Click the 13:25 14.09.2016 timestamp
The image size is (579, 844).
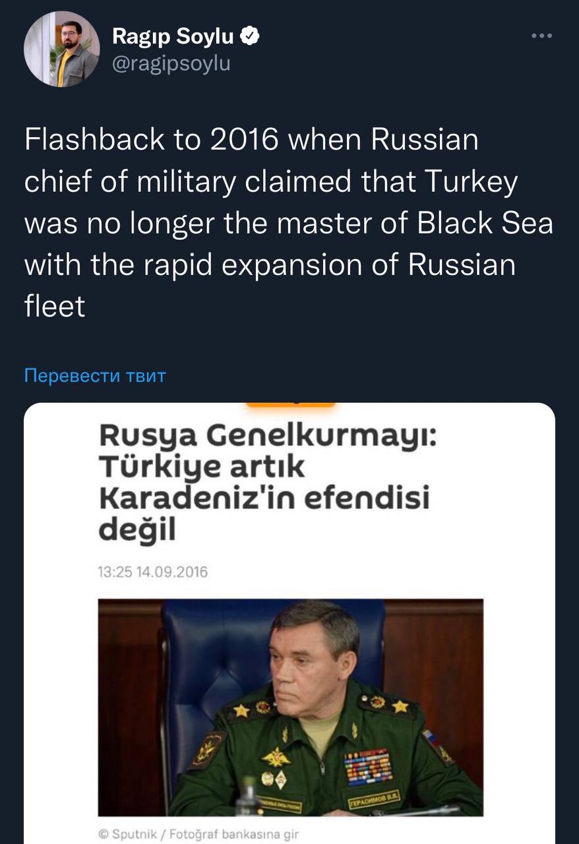coord(152,572)
